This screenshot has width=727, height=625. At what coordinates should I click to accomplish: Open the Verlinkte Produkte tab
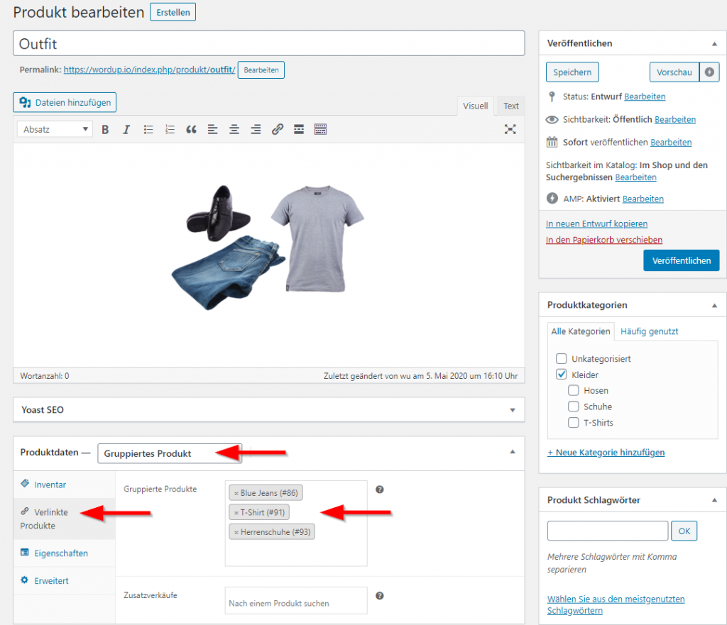point(64,519)
